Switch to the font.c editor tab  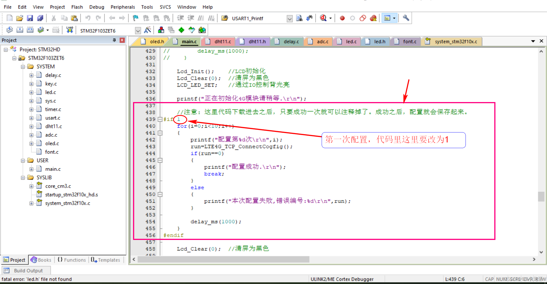[406, 42]
